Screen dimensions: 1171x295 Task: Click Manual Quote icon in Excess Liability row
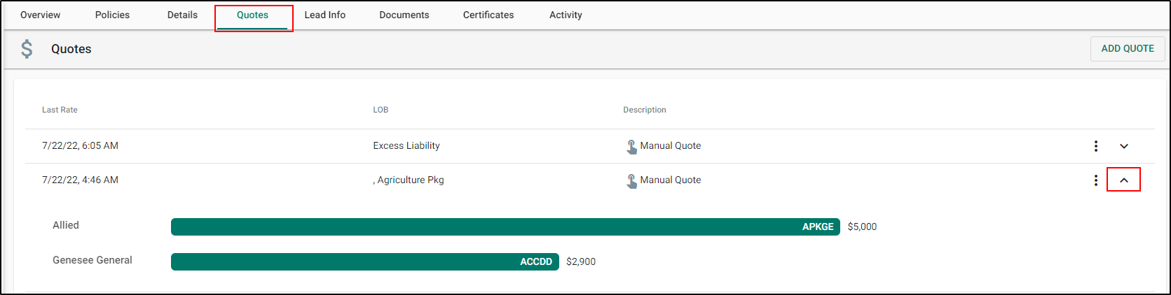click(x=631, y=146)
